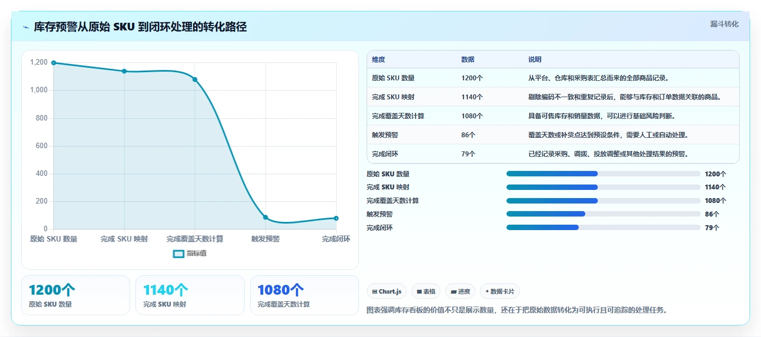Click the 1140个 value beside the progress bar

(x=715, y=187)
